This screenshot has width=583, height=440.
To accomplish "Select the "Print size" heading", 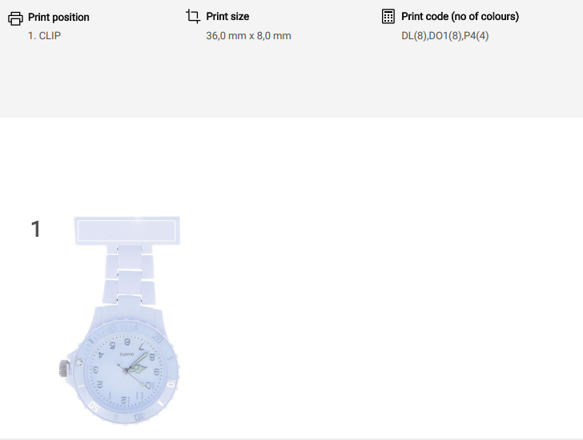I will [x=227, y=16].
